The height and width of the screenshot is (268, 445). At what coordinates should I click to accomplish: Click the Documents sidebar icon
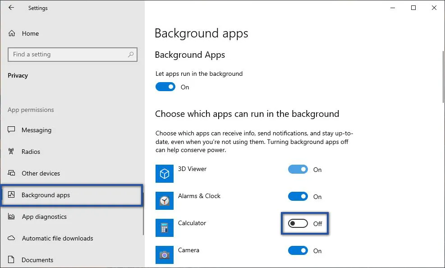(12, 260)
